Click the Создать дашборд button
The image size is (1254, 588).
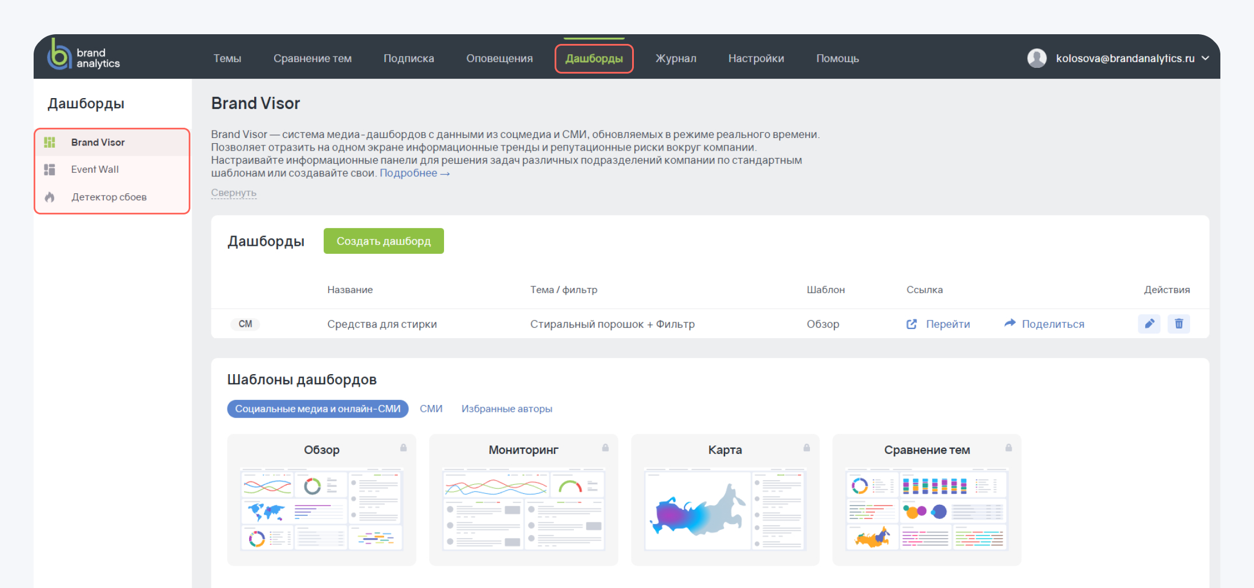(384, 241)
